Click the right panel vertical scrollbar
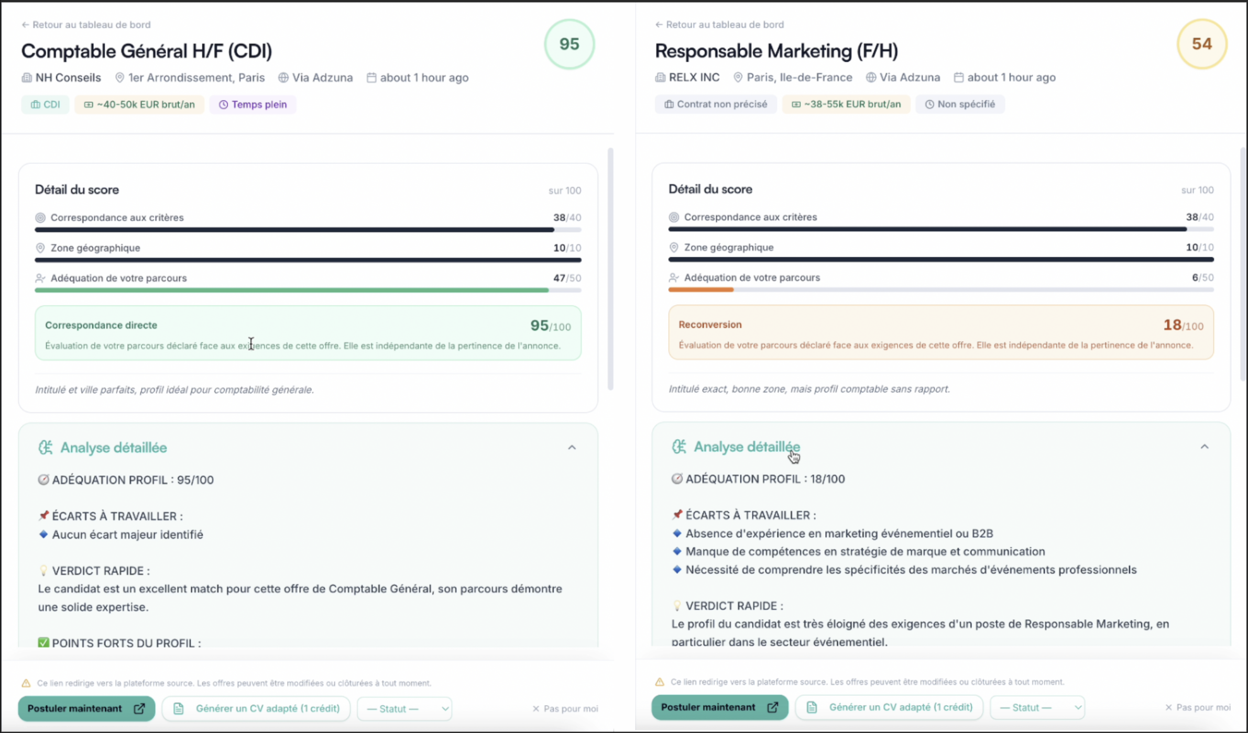The height and width of the screenshot is (733, 1248). point(1243,264)
